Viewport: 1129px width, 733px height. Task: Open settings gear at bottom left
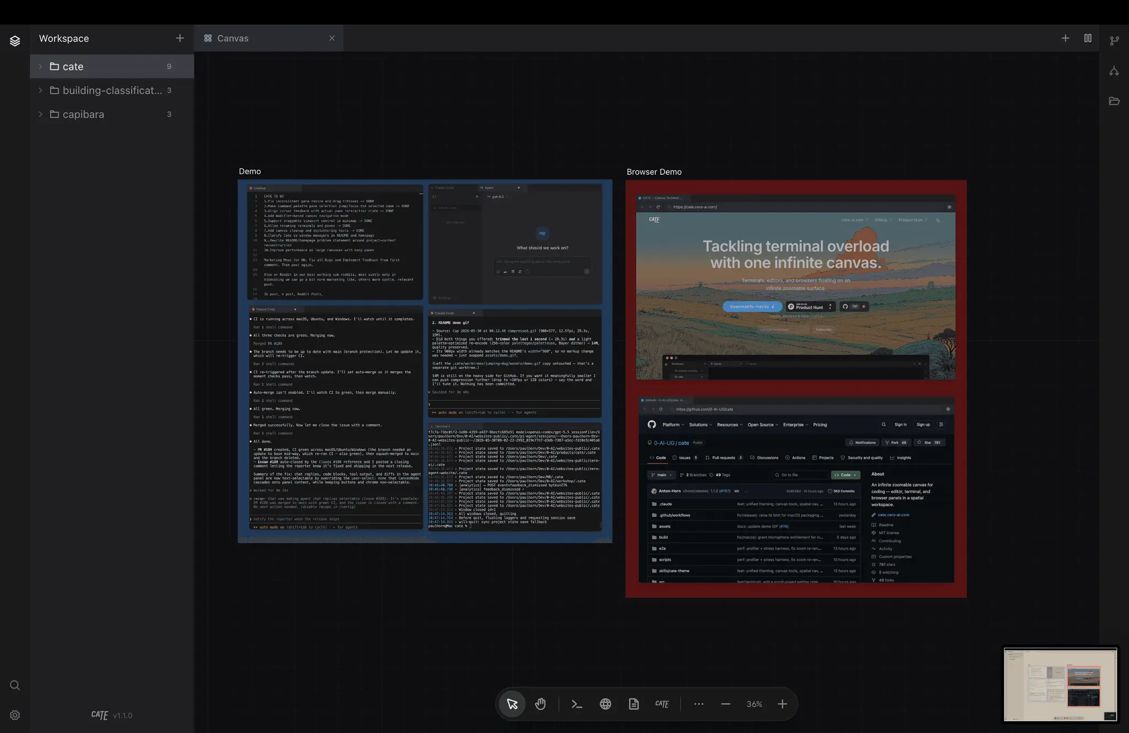(x=15, y=715)
